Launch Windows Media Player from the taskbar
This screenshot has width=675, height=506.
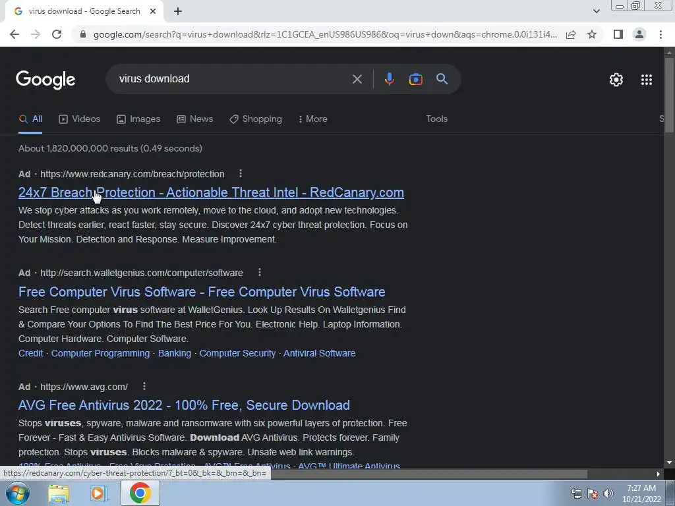(x=98, y=493)
